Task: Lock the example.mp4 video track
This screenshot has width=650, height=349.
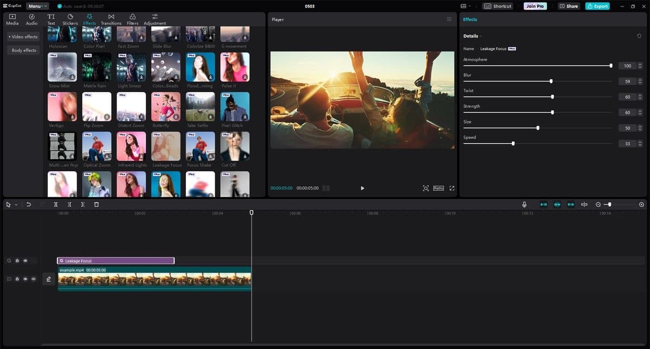Action: (17, 279)
